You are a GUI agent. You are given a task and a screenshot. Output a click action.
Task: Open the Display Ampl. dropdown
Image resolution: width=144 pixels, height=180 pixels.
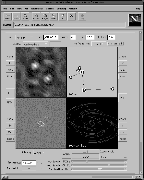40,153
